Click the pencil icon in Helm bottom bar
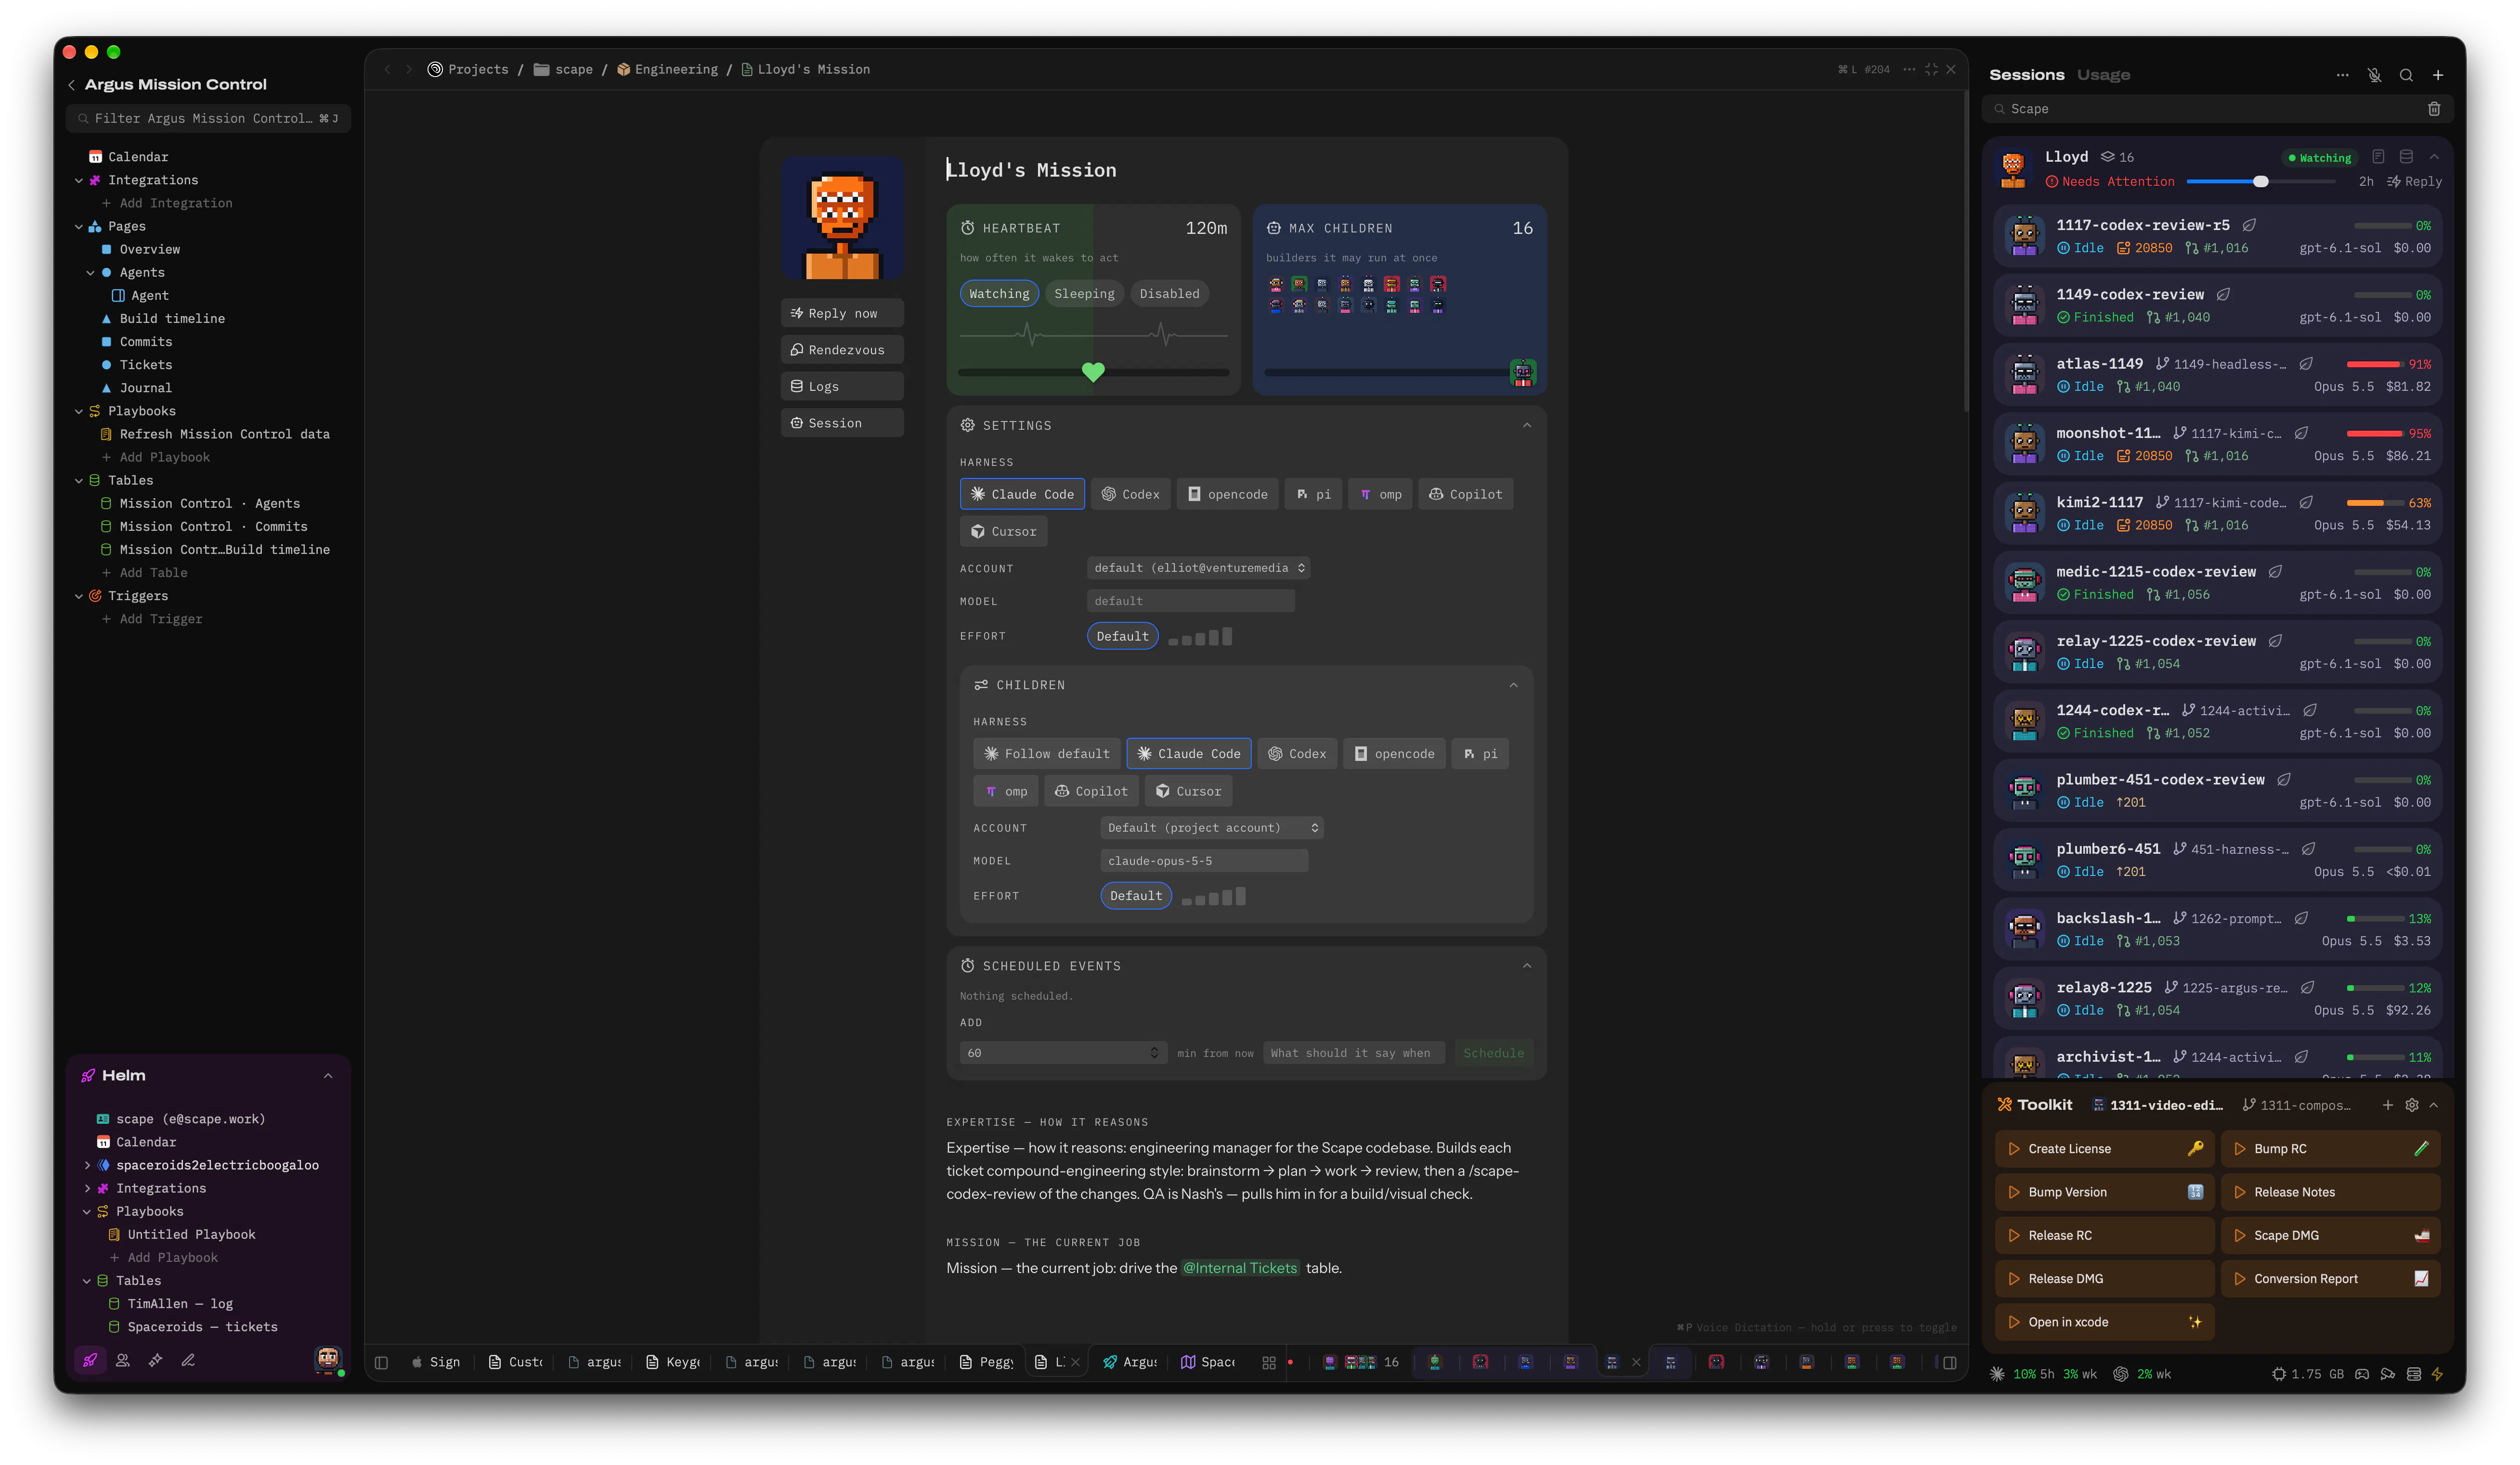This screenshot has width=2520, height=1465. tap(188, 1360)
